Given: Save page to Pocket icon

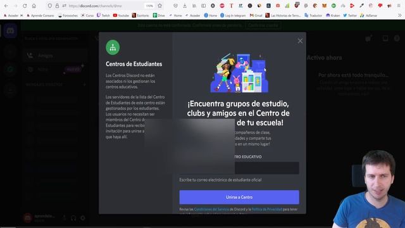Looking at the screenshot, I should [x=176, y=6].
